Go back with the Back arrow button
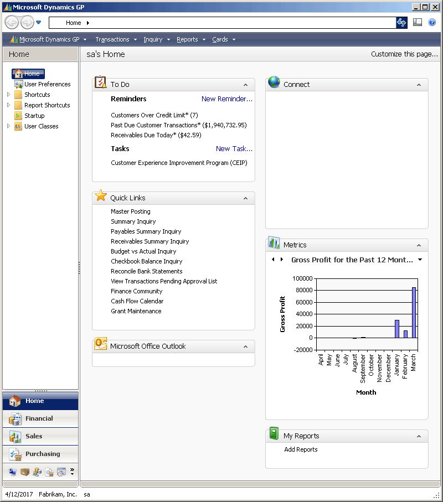The image size is (443, 502). coord(12,22)
